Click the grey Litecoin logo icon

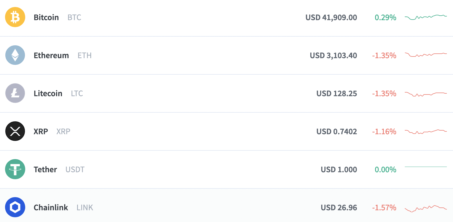click(15, 93)
